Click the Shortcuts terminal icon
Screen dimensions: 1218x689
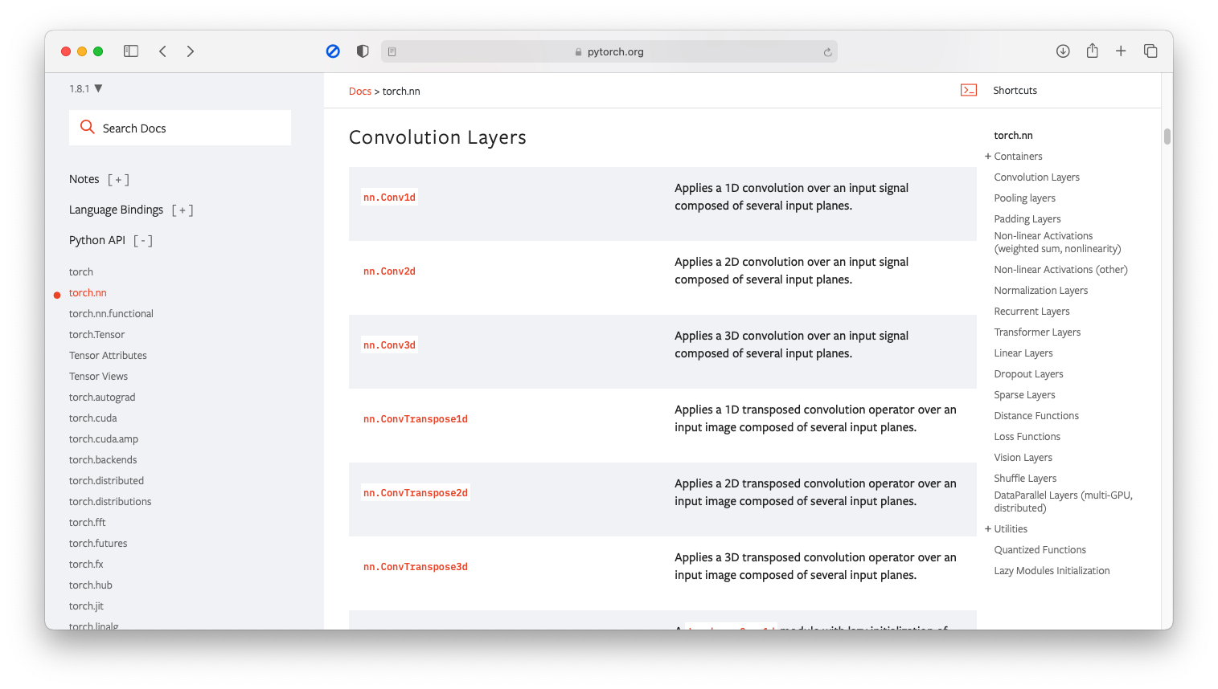tap(969, 90)
